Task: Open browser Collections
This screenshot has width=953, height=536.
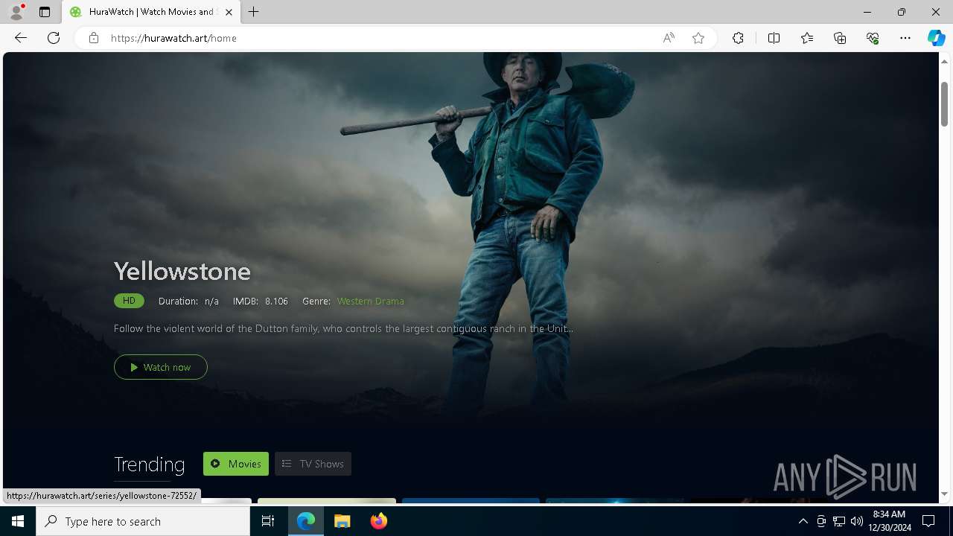Action: (840, 38)
